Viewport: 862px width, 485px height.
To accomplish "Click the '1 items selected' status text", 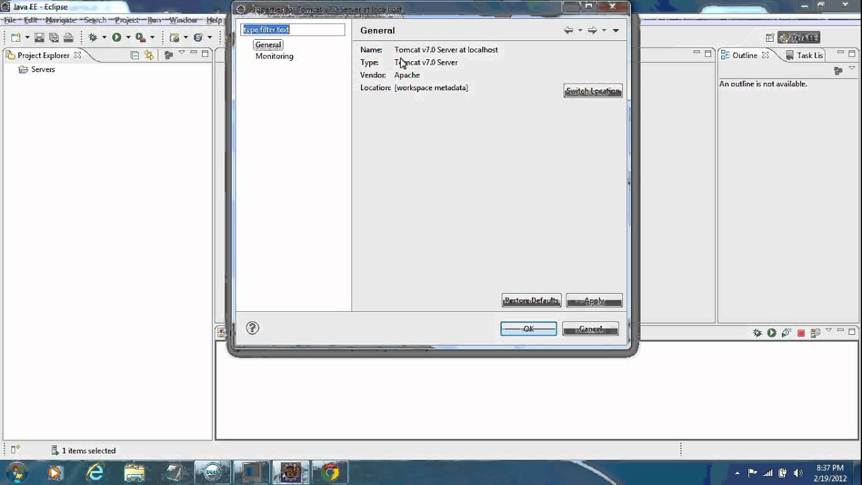I will click(x=89, y=451).
